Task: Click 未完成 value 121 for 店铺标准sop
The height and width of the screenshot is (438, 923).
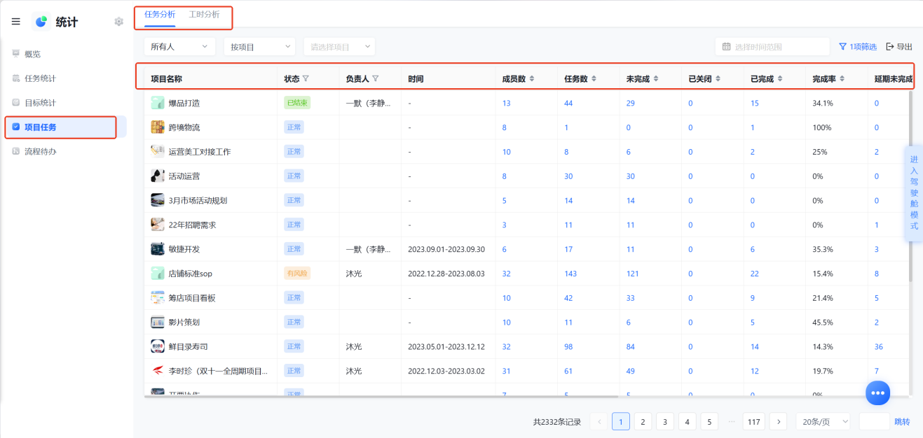Action: pyautogui.click(x=633, y=274)
